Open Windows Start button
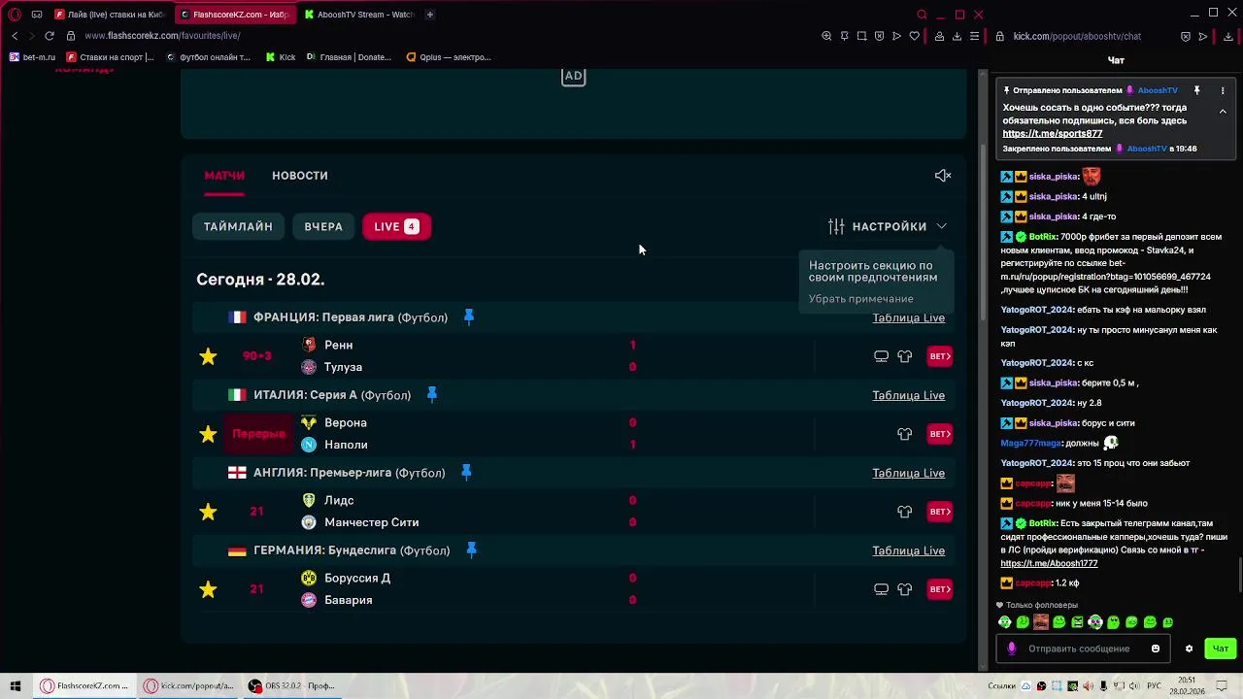Screen dimensions: 1243x699 click(x=16, y=685)
